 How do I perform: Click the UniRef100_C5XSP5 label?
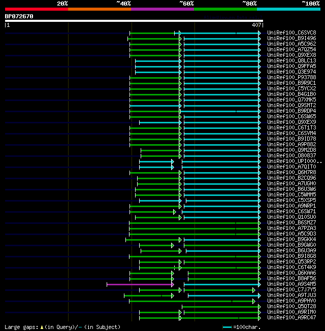291,201
